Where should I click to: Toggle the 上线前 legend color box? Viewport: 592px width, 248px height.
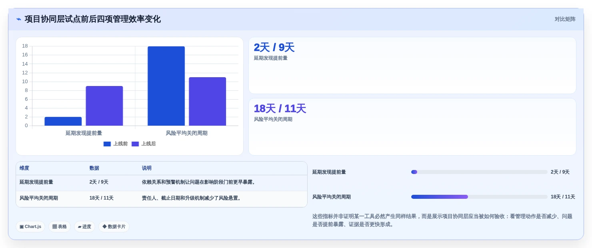[x=107, y=144]
